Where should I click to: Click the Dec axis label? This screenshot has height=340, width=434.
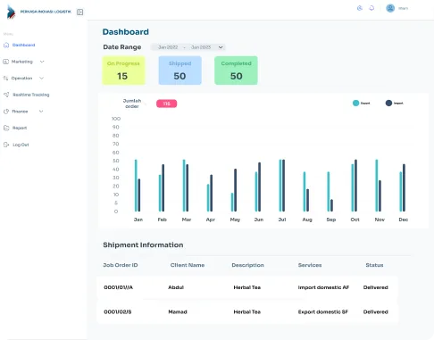(x=404, y=220)
